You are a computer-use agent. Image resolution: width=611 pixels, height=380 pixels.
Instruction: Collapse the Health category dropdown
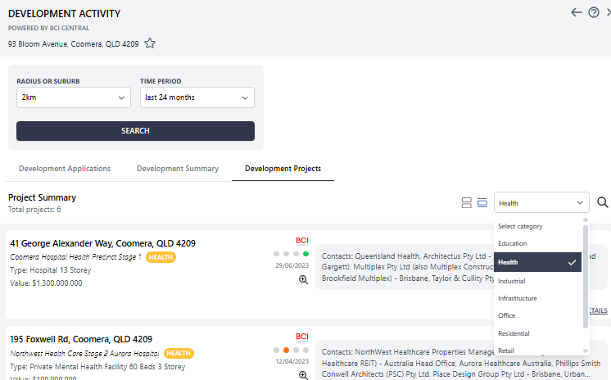tap(541, 202)
